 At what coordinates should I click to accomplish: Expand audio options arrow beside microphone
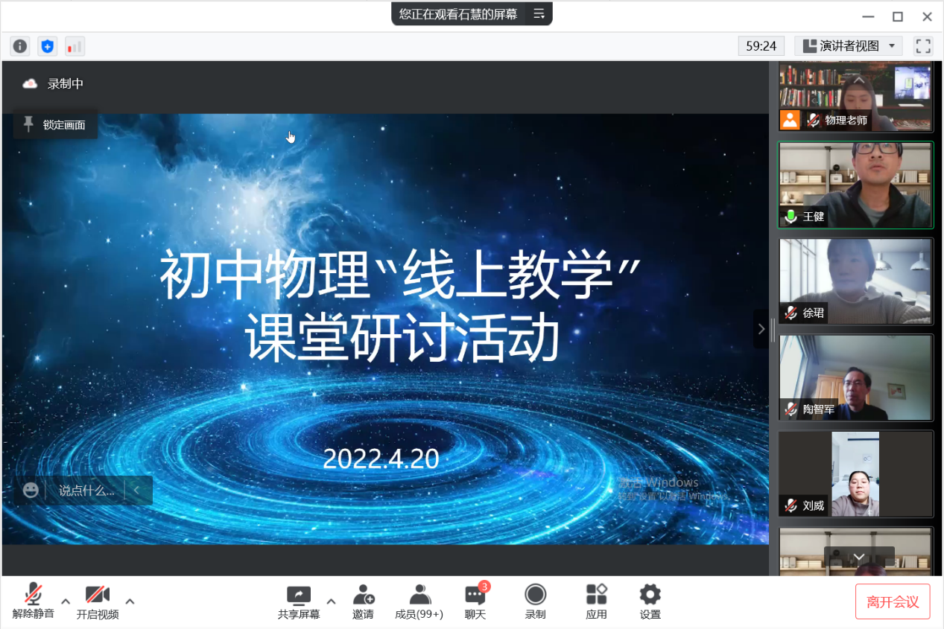click(66, 601)
